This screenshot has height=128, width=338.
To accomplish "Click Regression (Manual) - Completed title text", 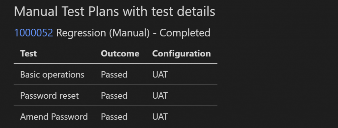I will click(x=133, y=33).
